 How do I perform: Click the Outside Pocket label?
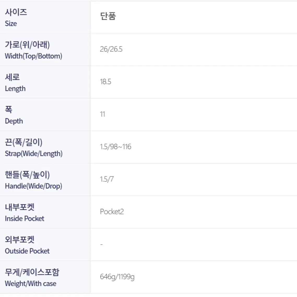tap(27, 251)
